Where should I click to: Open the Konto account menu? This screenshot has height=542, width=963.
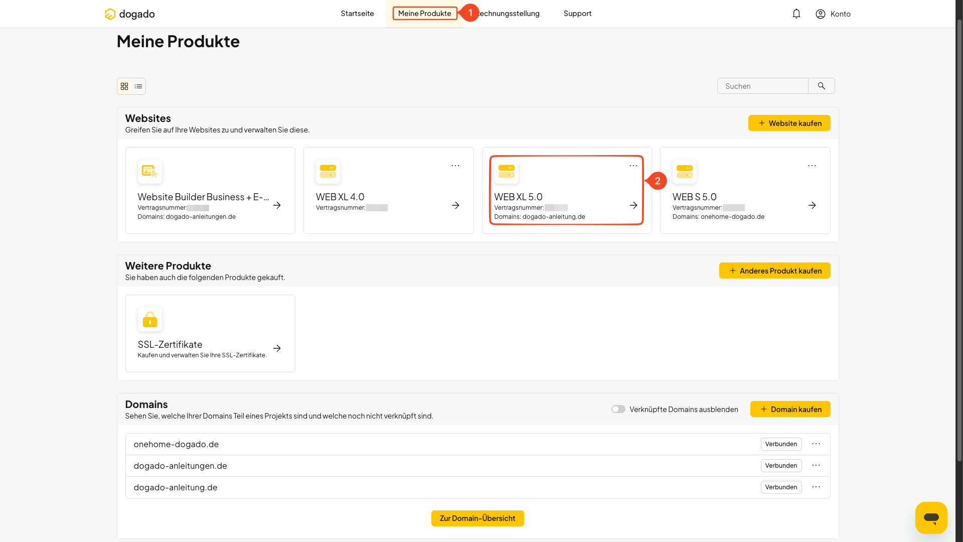(x=833, y=14)
